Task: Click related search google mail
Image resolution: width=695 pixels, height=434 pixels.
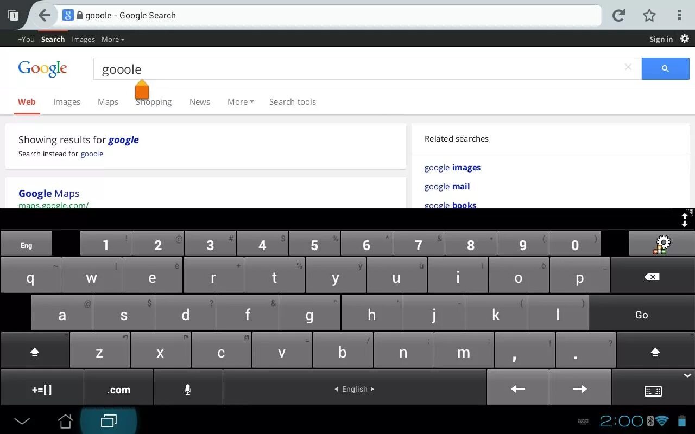Action: 447,186
